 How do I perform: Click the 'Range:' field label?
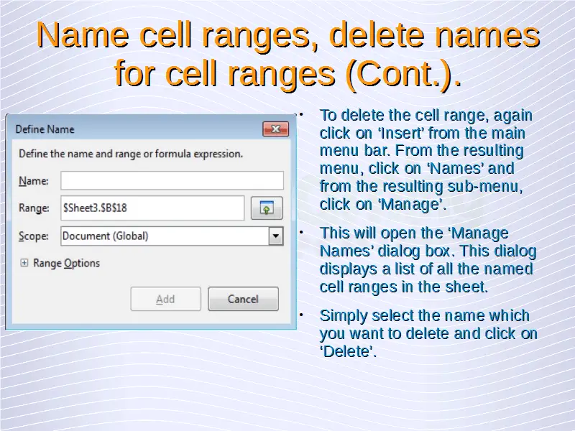34,208
